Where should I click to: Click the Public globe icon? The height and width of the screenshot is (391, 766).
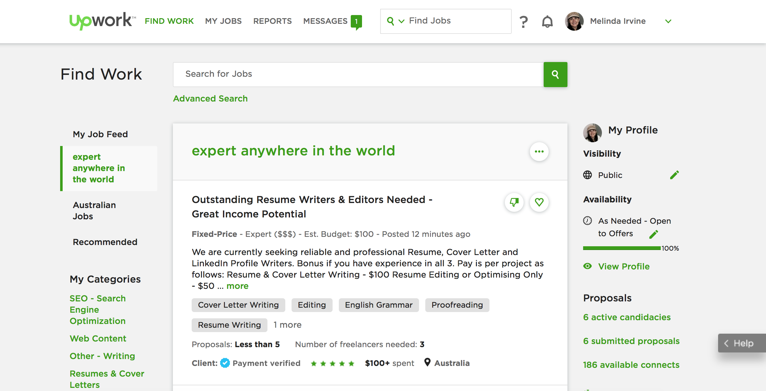[587, 175]
